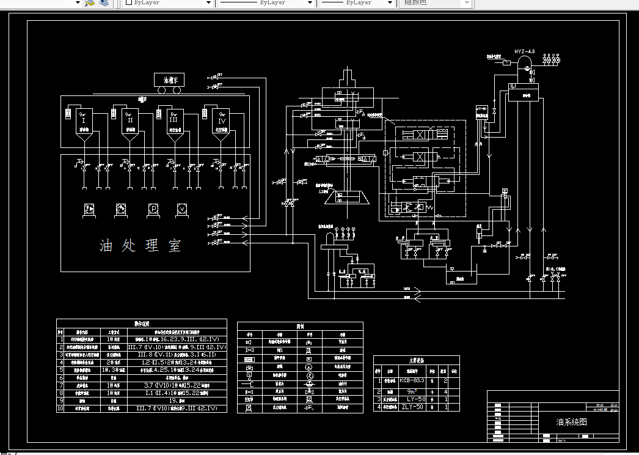Screen dimensions: 639x455
Task: Select the 9m³ equipment cell
Action: 412,391
